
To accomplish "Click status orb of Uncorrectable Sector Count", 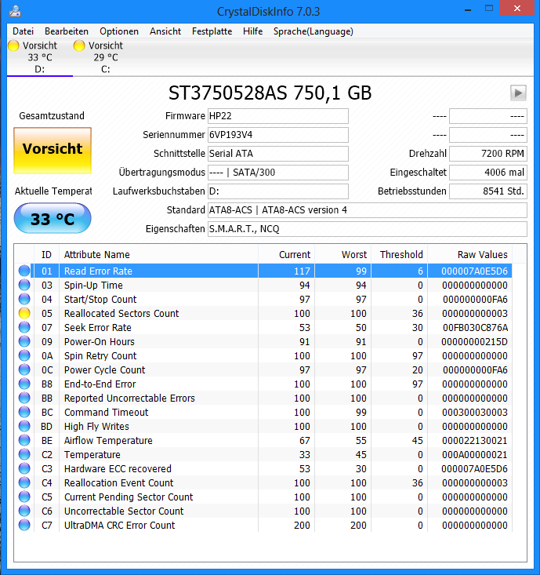I will click(24, 511).
